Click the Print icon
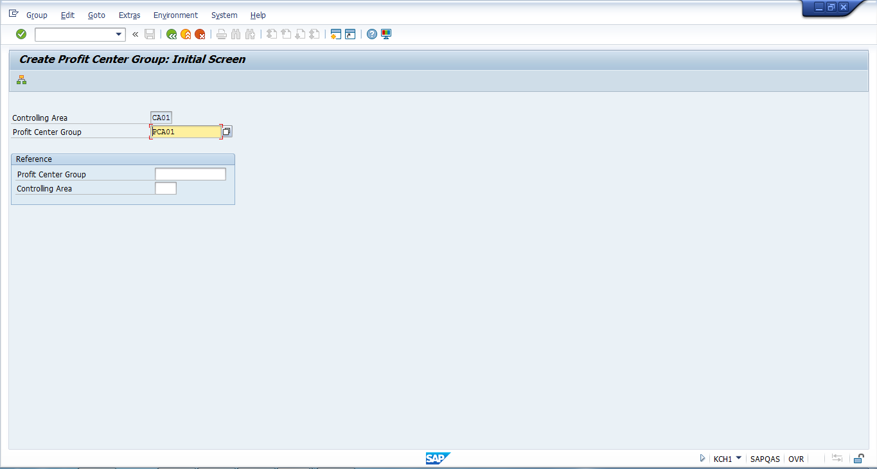Screen dimensions: 877x469 pyautogui.click(x=222, y=34)
